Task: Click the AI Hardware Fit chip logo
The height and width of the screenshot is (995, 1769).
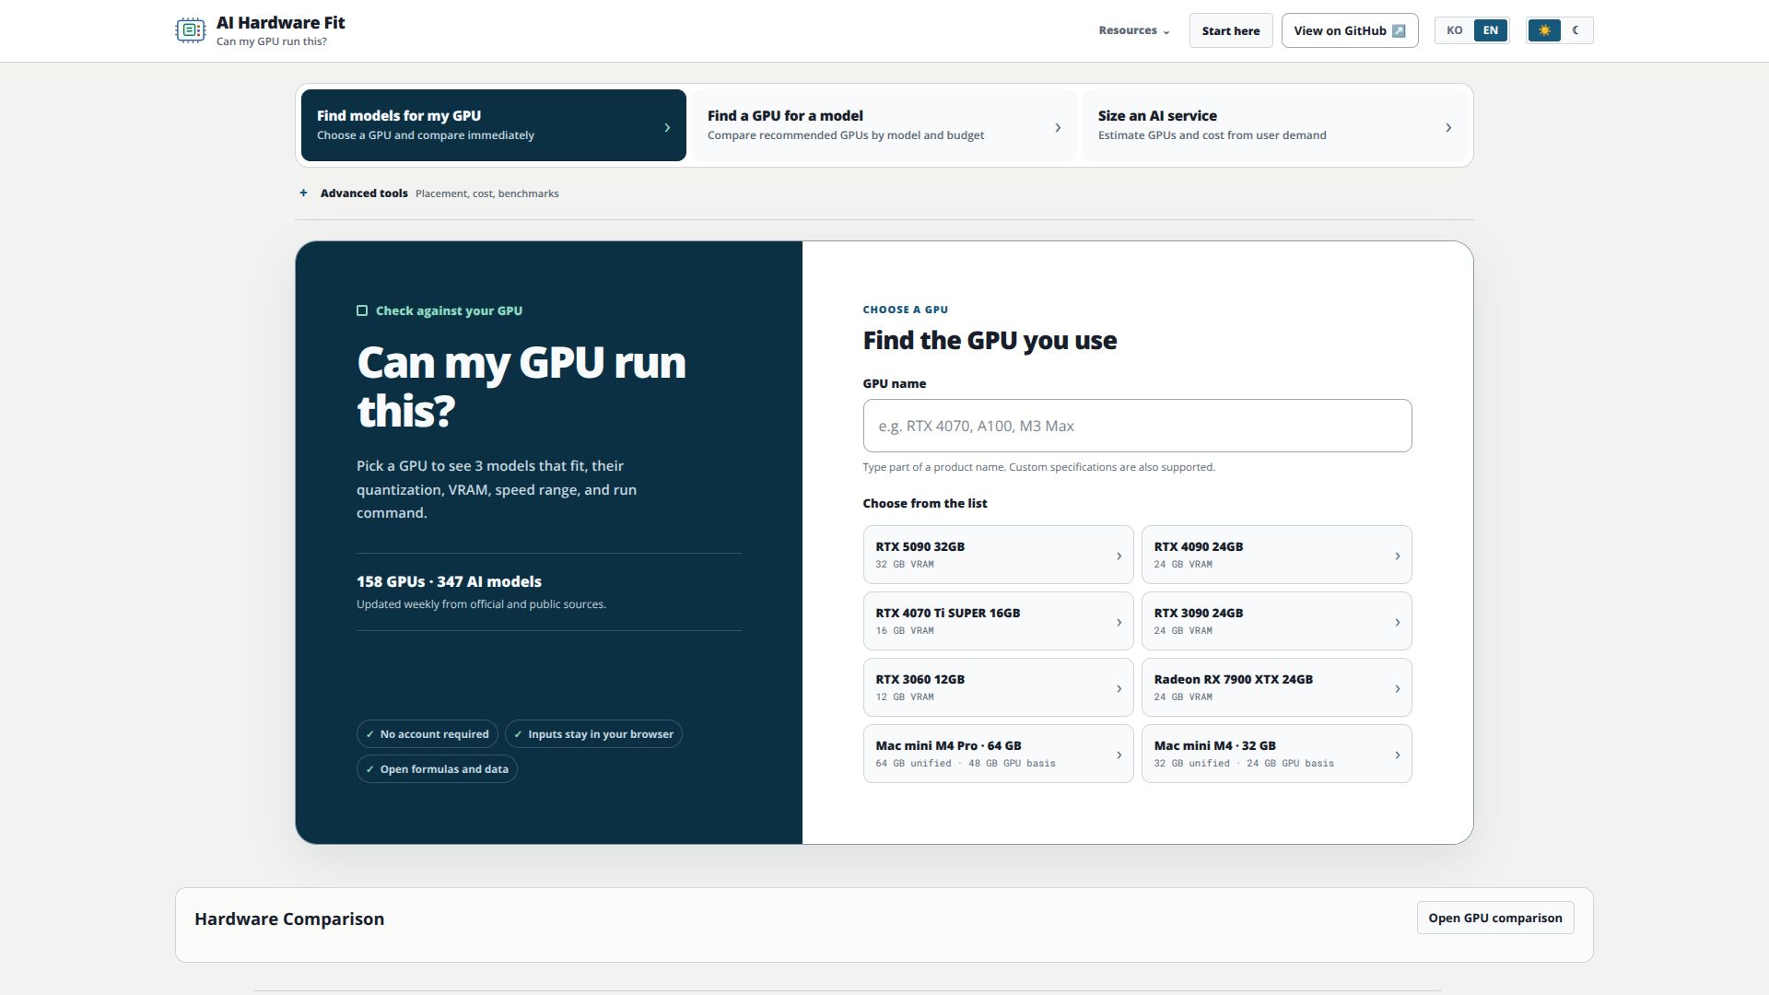Action: (190, 30)
